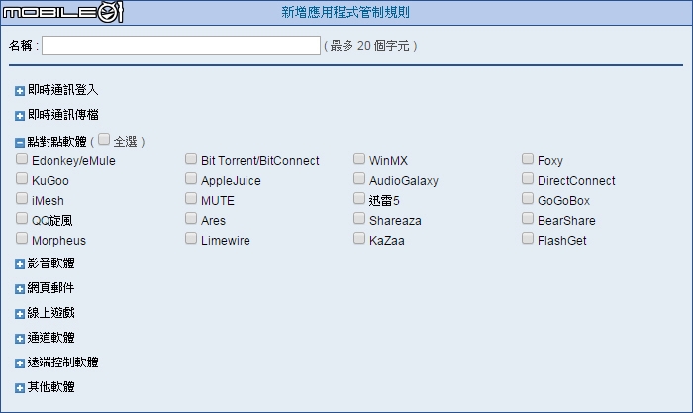This screenshot has width=693, height=413.
Task: Expand the 網頁郵件 category
Action: [20, 289]
